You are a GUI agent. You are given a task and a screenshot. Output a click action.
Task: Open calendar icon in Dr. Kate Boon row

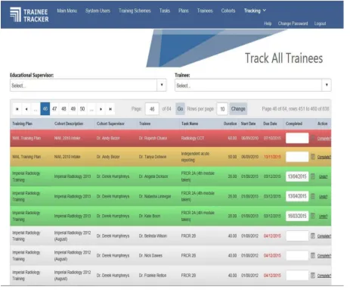click(313, 216)
